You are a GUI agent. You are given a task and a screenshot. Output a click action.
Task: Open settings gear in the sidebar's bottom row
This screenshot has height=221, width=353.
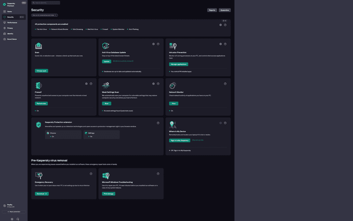point(12,219)
